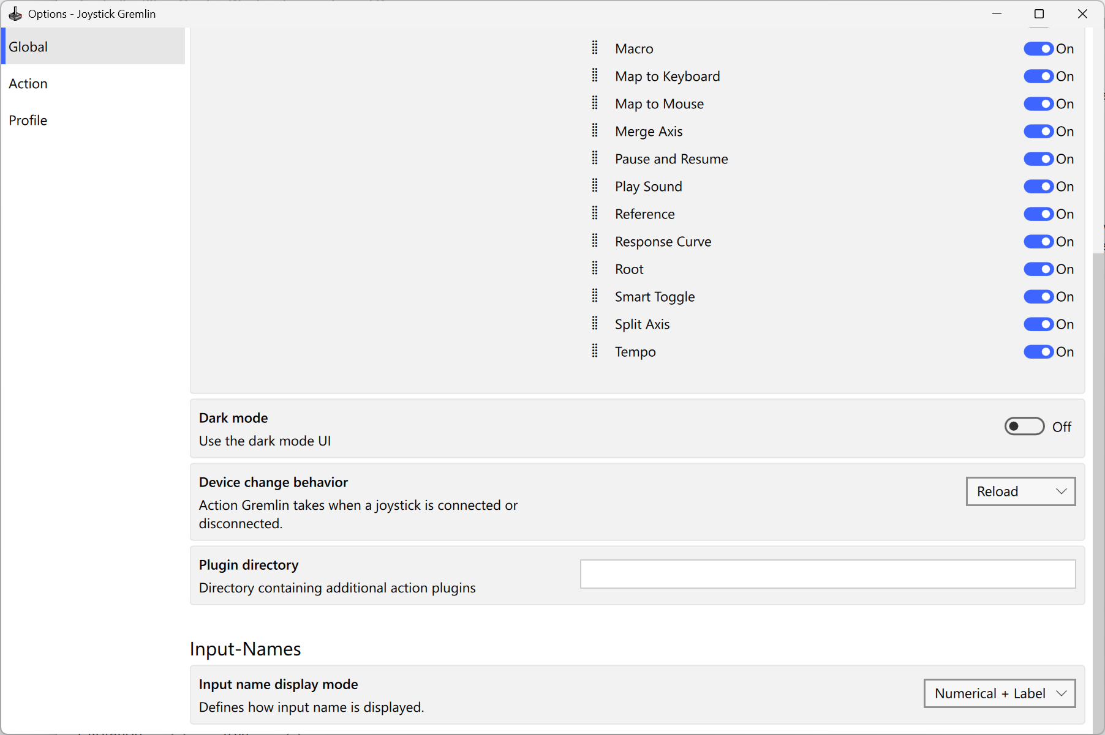1105x735 pixels.
Task: Click the drag handle beside Smart Toggle
Action: 595,296
